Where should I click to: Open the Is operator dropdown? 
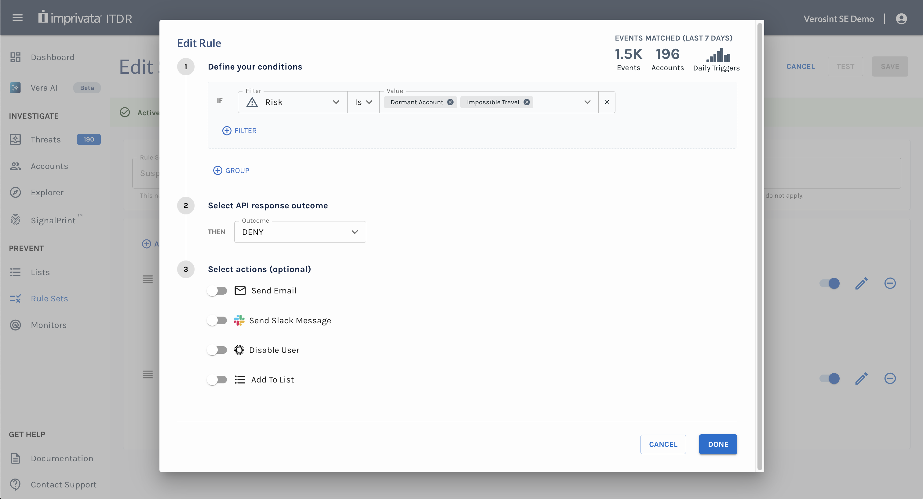click(363, 102)
